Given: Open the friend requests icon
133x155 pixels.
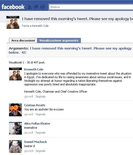Looking at the screenshot, I should pyautogui.click(x=30, y=7).
